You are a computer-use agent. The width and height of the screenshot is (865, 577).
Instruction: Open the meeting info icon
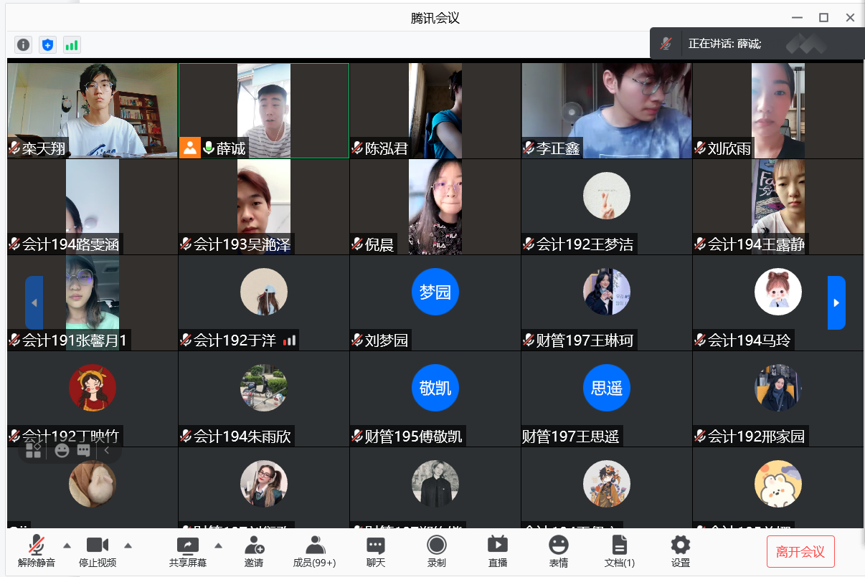pos(24,45)
